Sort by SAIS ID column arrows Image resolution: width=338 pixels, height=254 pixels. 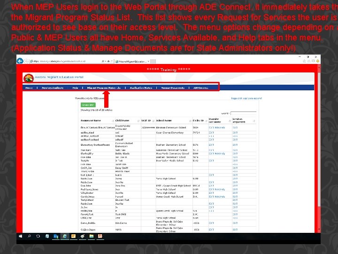coord(153,121)
